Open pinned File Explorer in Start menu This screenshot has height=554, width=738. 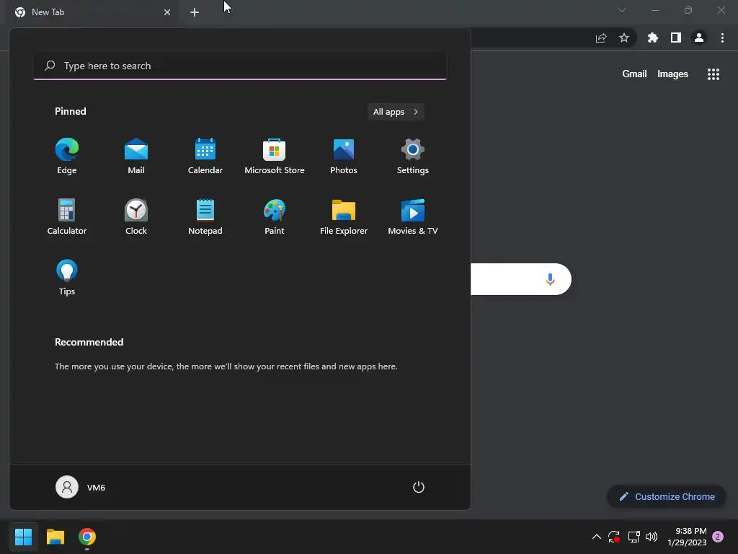click(344, 216)
